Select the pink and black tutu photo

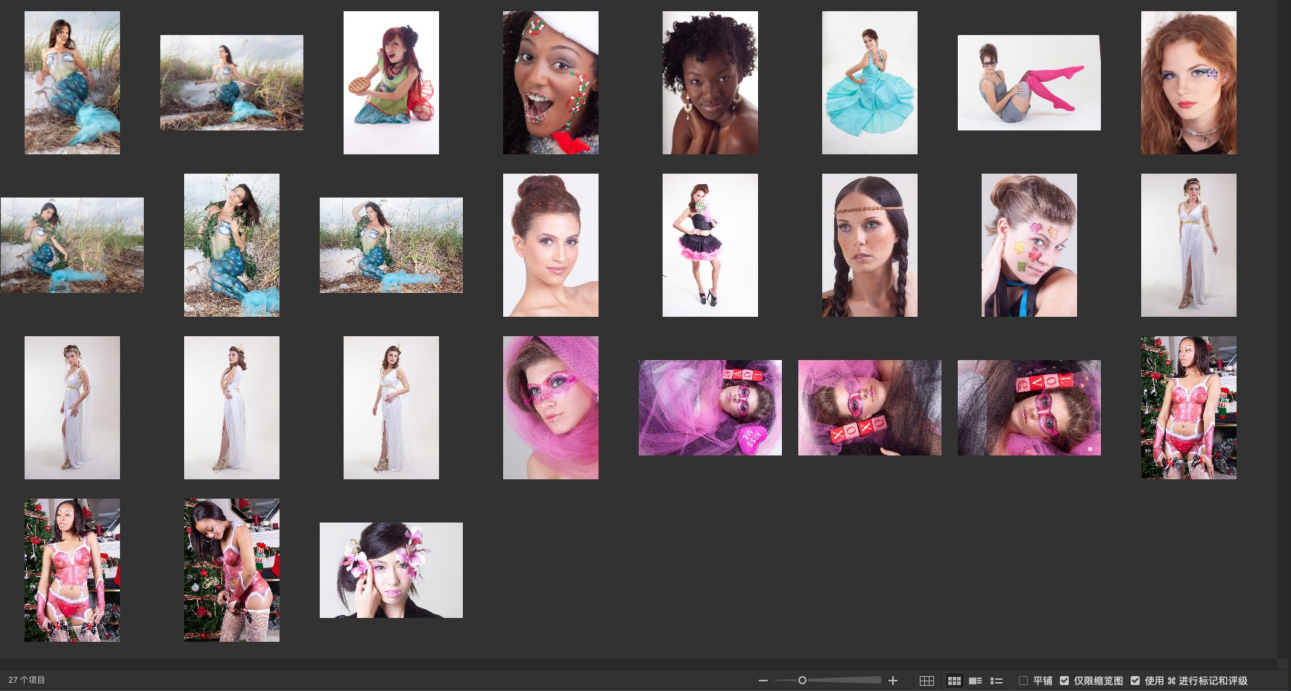coord(710,245)
